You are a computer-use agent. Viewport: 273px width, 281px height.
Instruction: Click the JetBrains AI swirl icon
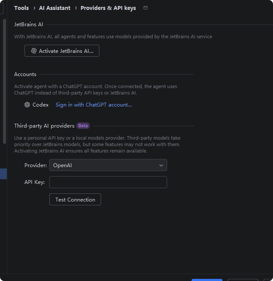click(34, 51)
